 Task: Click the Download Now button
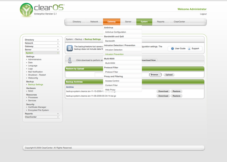pyautogui.click(x=149, y=60)
